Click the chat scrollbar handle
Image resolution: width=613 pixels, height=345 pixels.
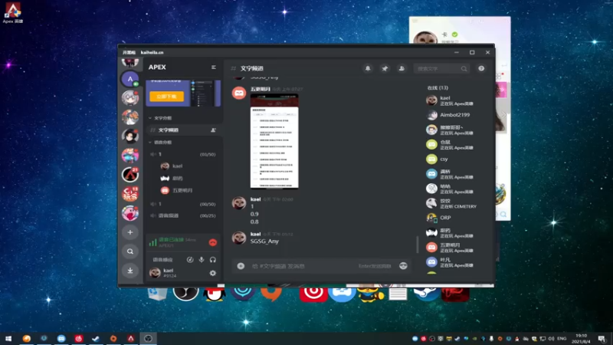click(418, 245)
